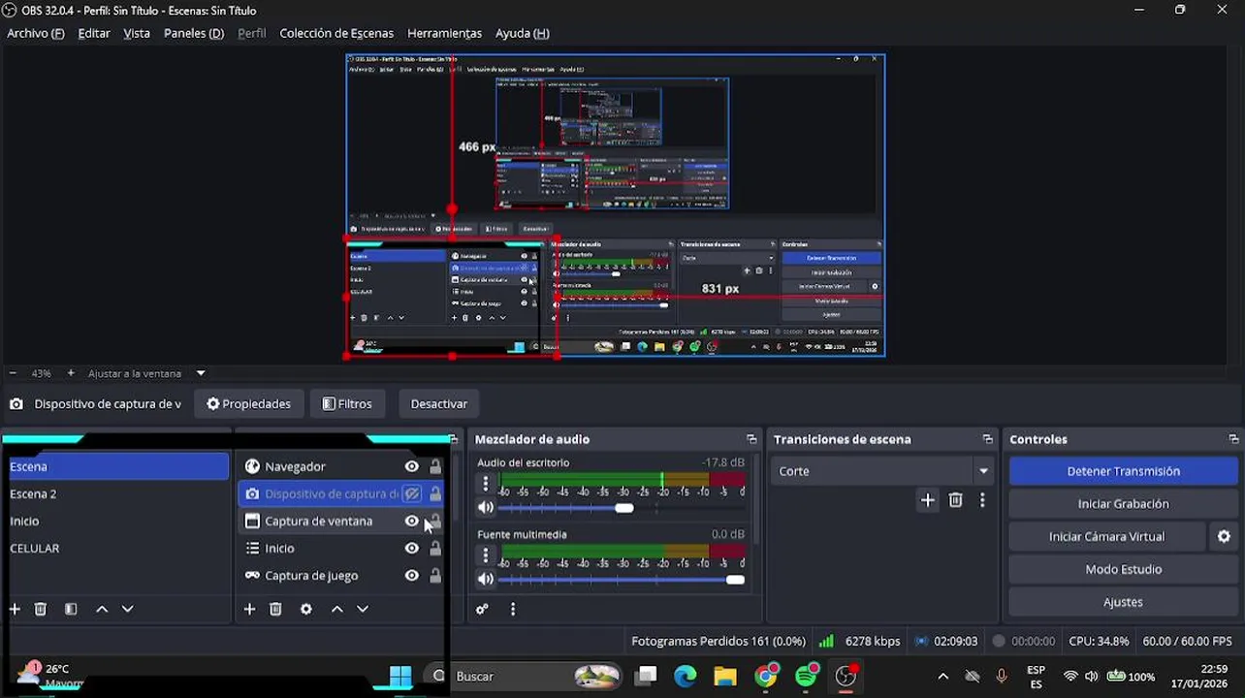1245x698 pixels.
Task: Open the Vista menu
Action: (x=137, y=33)
